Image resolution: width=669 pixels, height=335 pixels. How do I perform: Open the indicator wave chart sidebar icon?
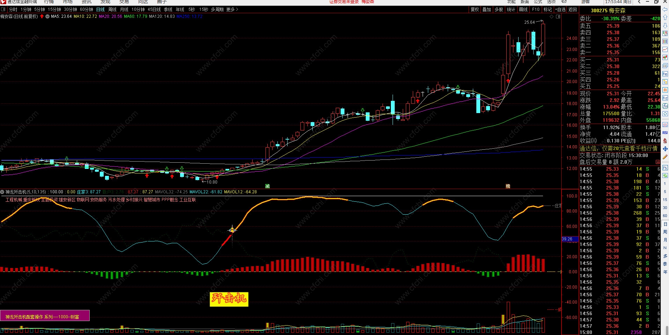(x=665, y=125)
